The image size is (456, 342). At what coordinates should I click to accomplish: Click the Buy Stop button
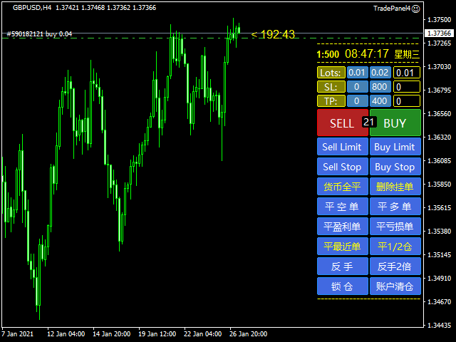click(395, 167)
